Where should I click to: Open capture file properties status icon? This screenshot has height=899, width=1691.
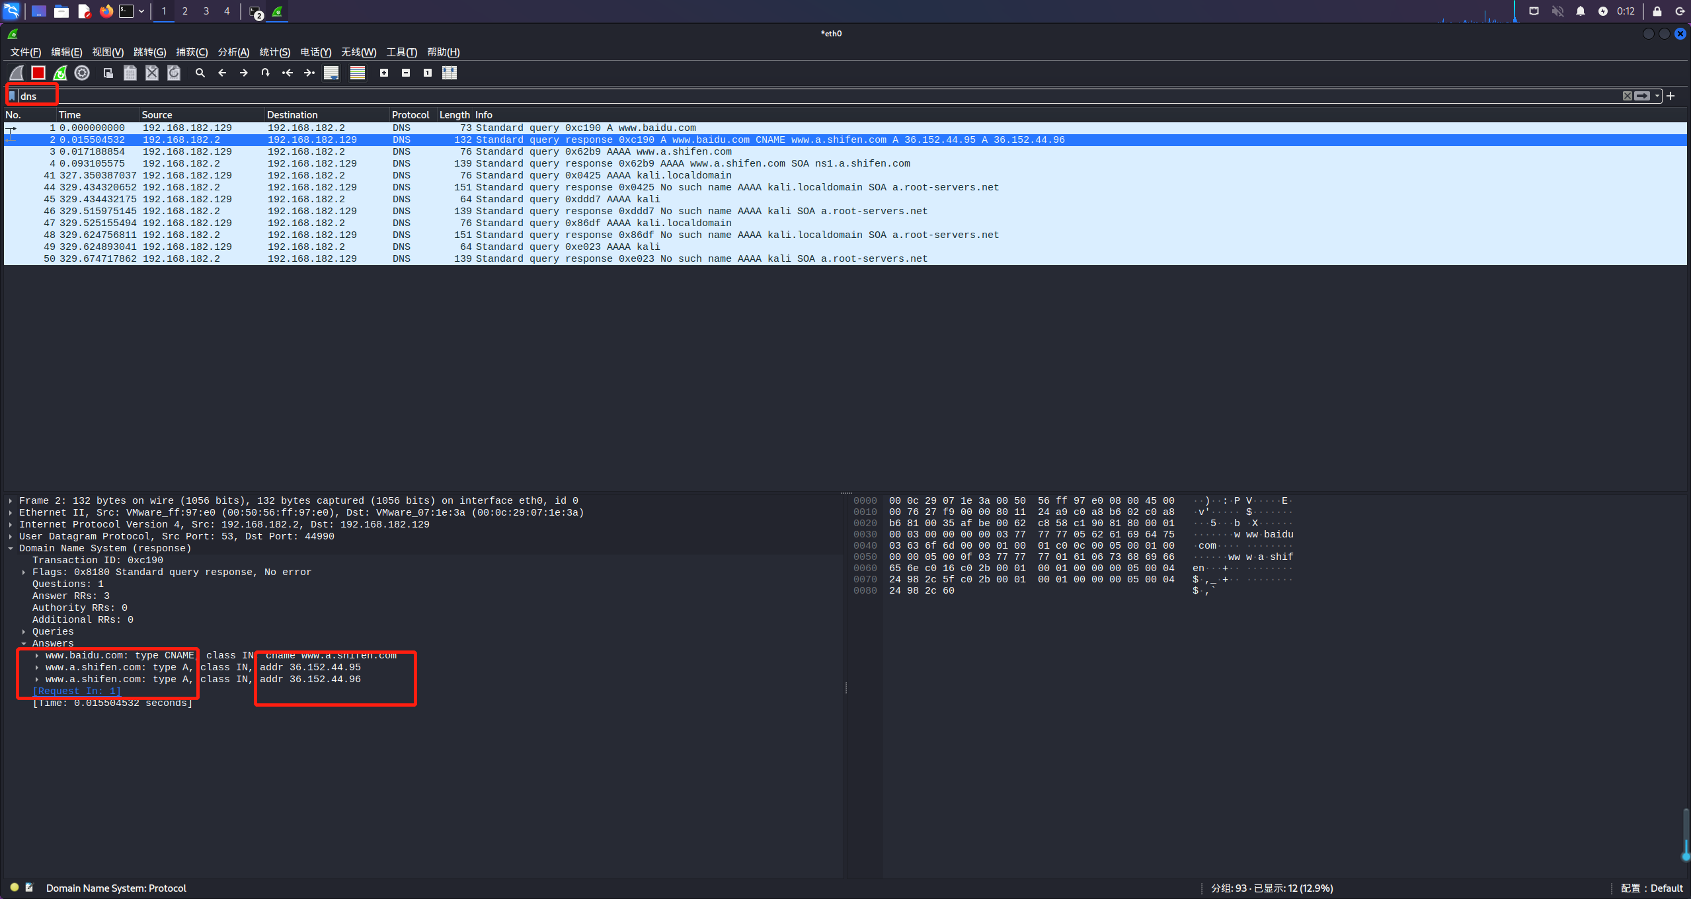pos(29,888)
